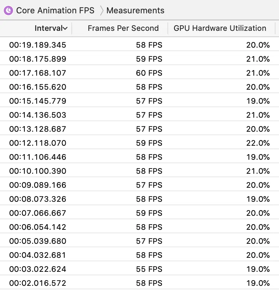Click interval 00:15.145.779 cell
The width and height of the screenshot is (279, 290).
pos(38,101)
